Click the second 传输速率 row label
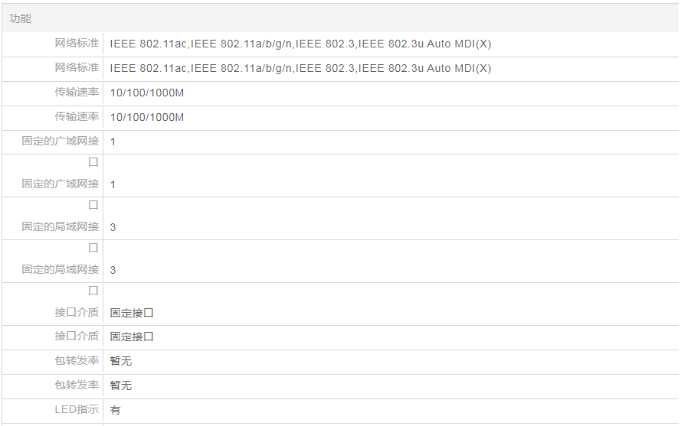 77,117
